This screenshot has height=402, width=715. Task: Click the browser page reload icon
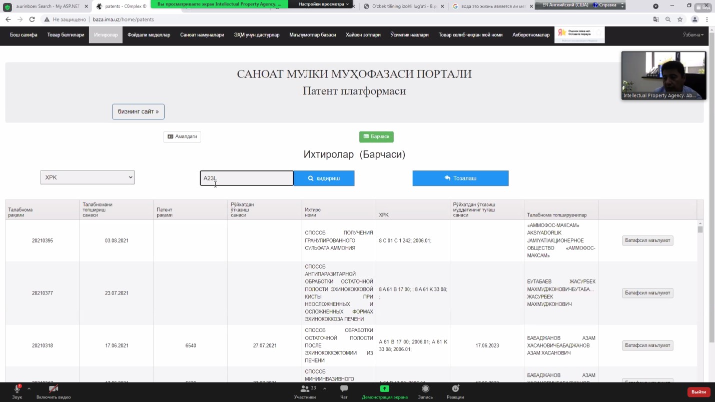pos(32,19)
